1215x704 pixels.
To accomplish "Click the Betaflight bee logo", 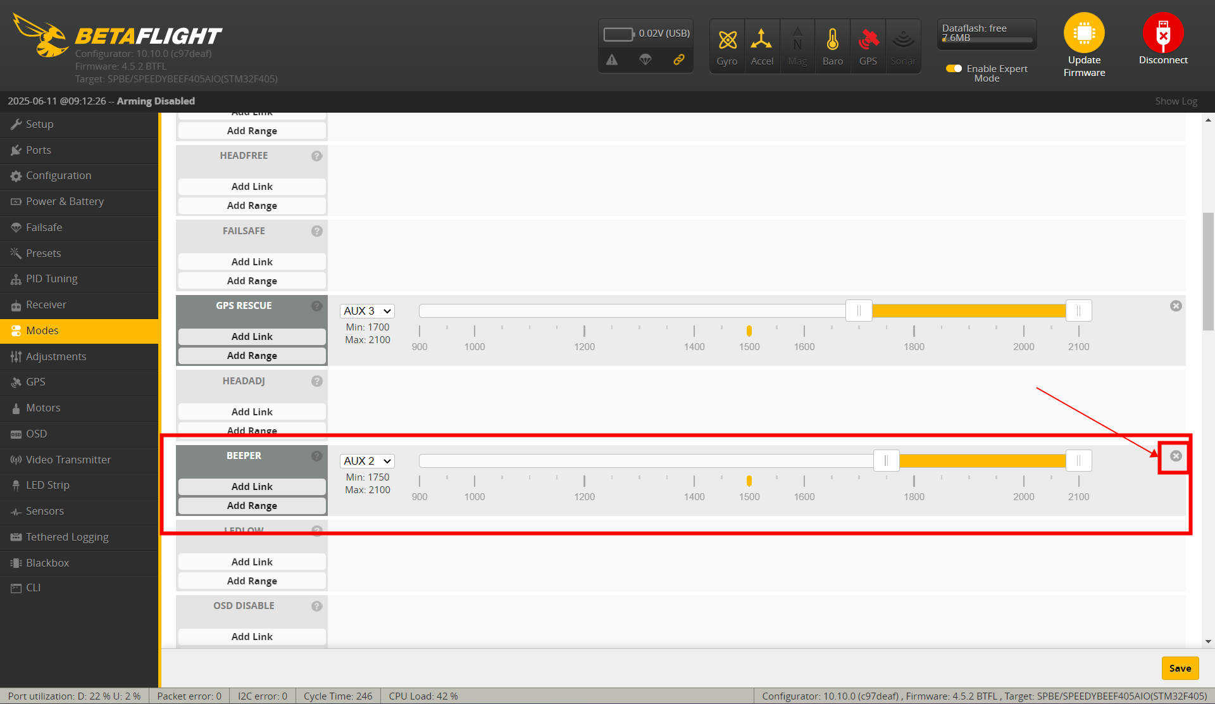I will 41,35.
